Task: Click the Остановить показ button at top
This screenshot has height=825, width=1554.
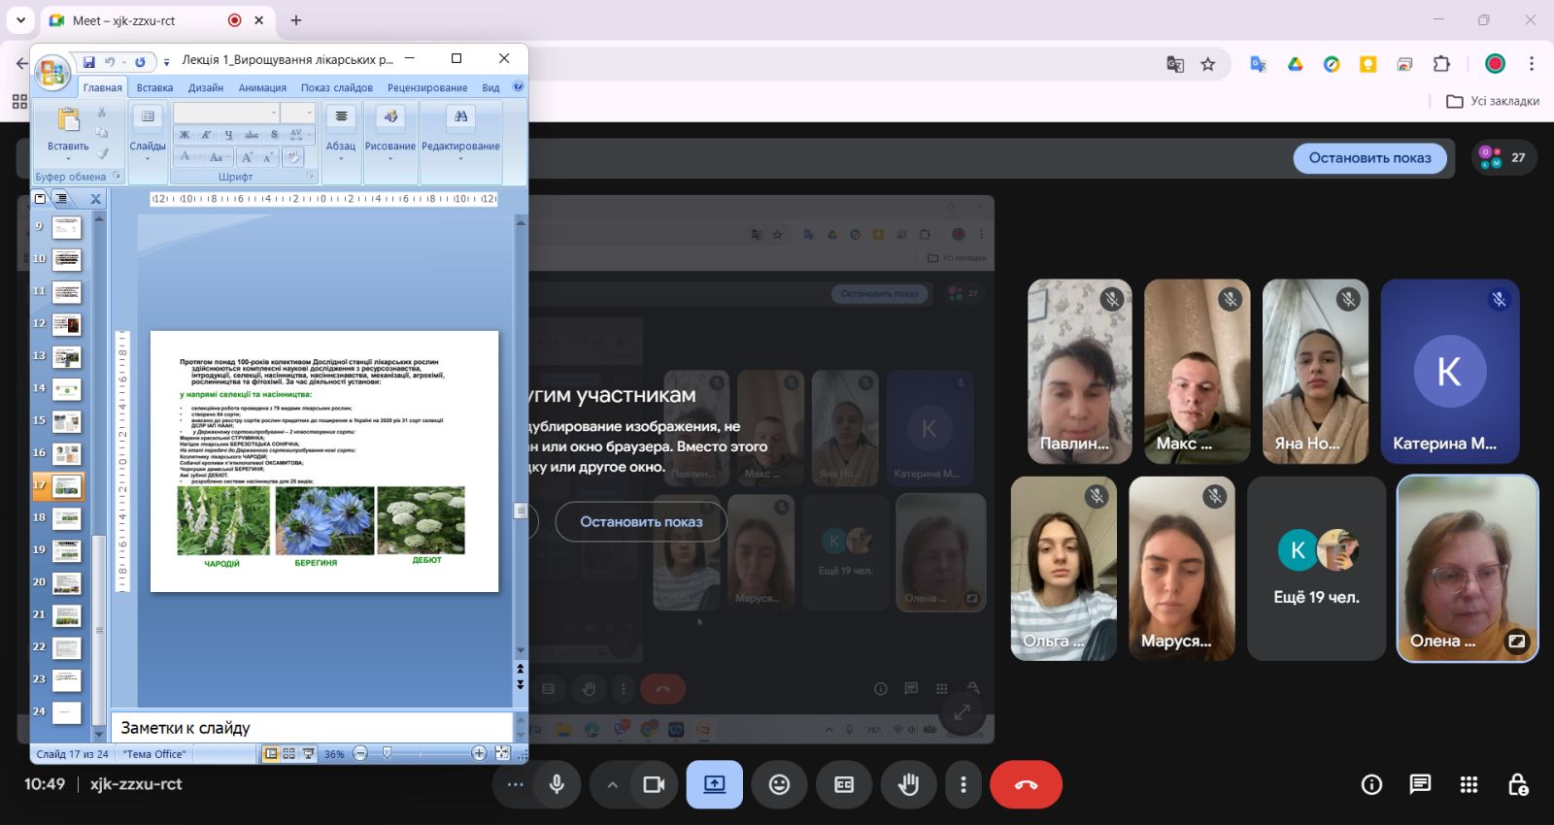Action: click(1369, 158)
